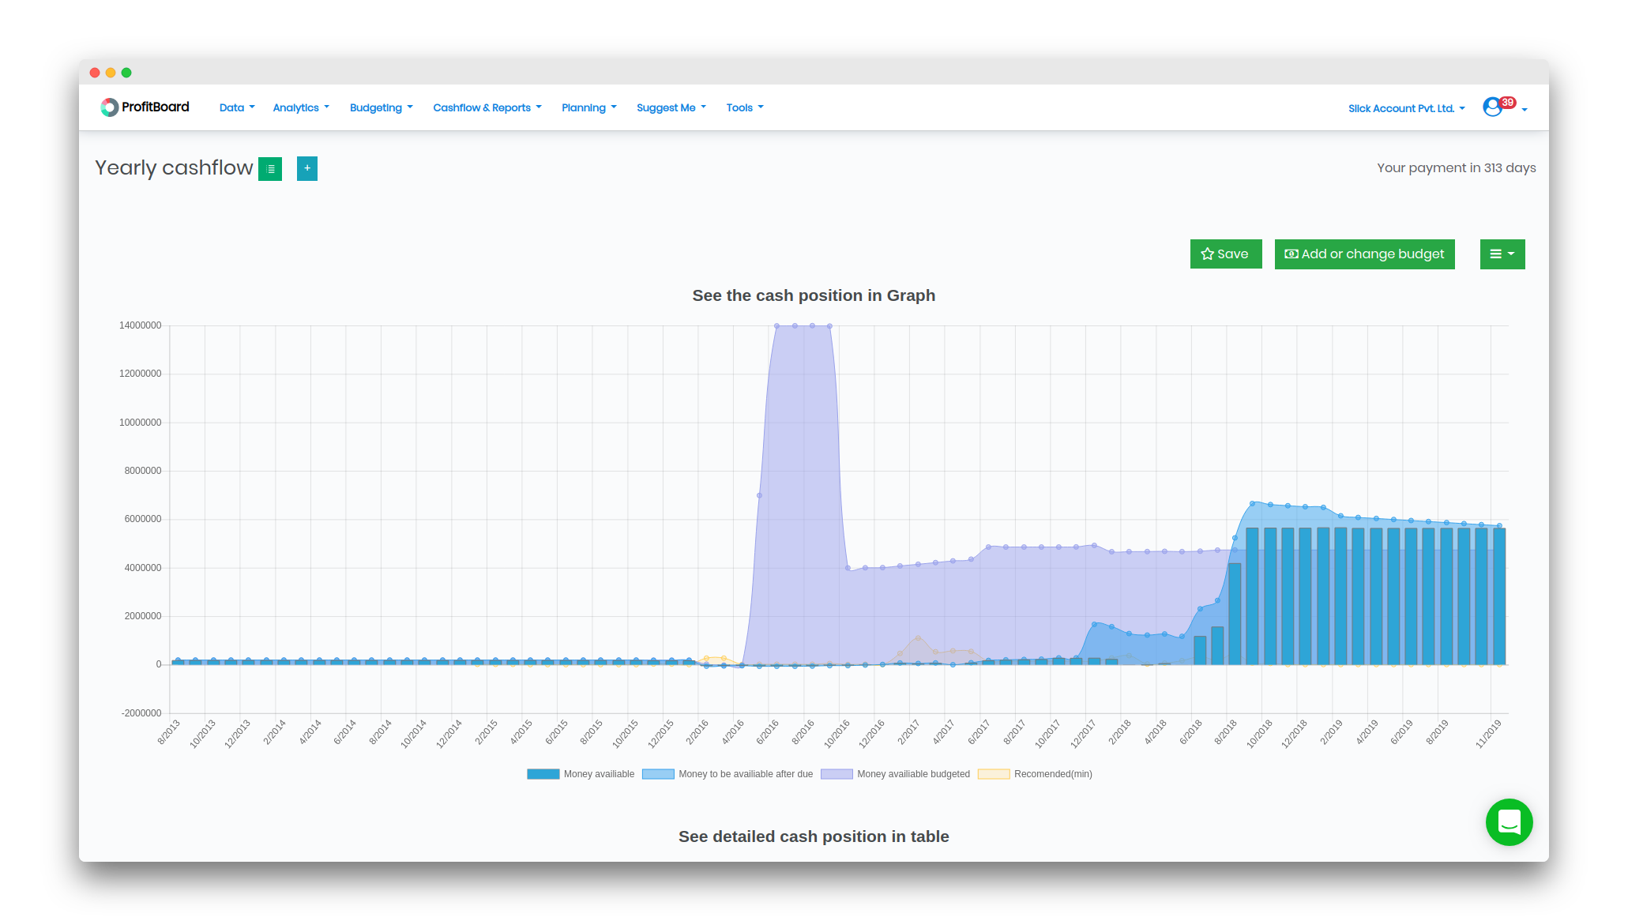Screen dimensions: 1628x921
Task: Click the -2000000 y-axis label
Action: (141, 714)
